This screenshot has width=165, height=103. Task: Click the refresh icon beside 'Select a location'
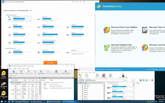pos(31,11)
